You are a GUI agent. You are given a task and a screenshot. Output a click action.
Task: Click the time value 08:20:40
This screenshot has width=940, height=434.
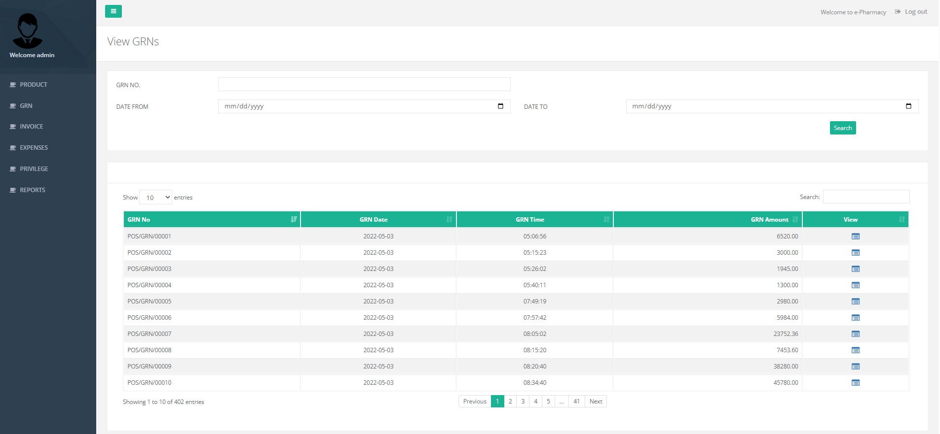click(535, 367)
